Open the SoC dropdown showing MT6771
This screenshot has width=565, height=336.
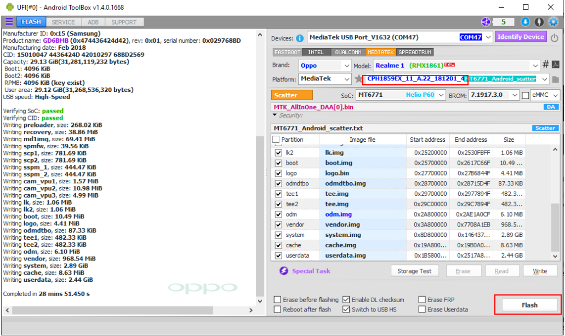441,95
